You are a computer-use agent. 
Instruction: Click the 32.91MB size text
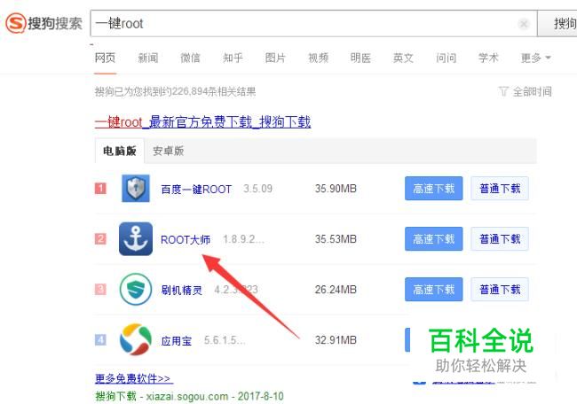[x=336, y=340]
